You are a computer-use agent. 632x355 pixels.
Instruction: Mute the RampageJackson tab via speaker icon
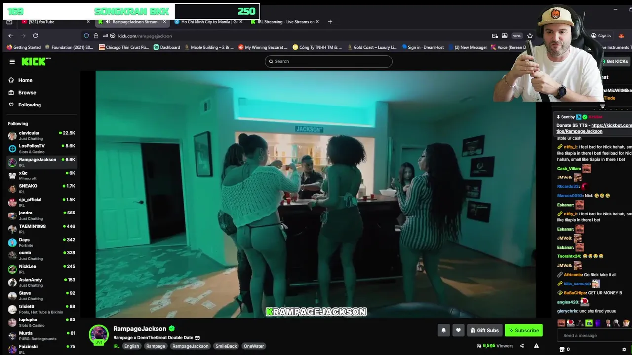(108, 22)
